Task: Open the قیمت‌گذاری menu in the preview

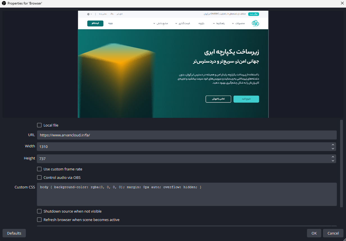Action: pyautogui.click(x=184, y=23)
